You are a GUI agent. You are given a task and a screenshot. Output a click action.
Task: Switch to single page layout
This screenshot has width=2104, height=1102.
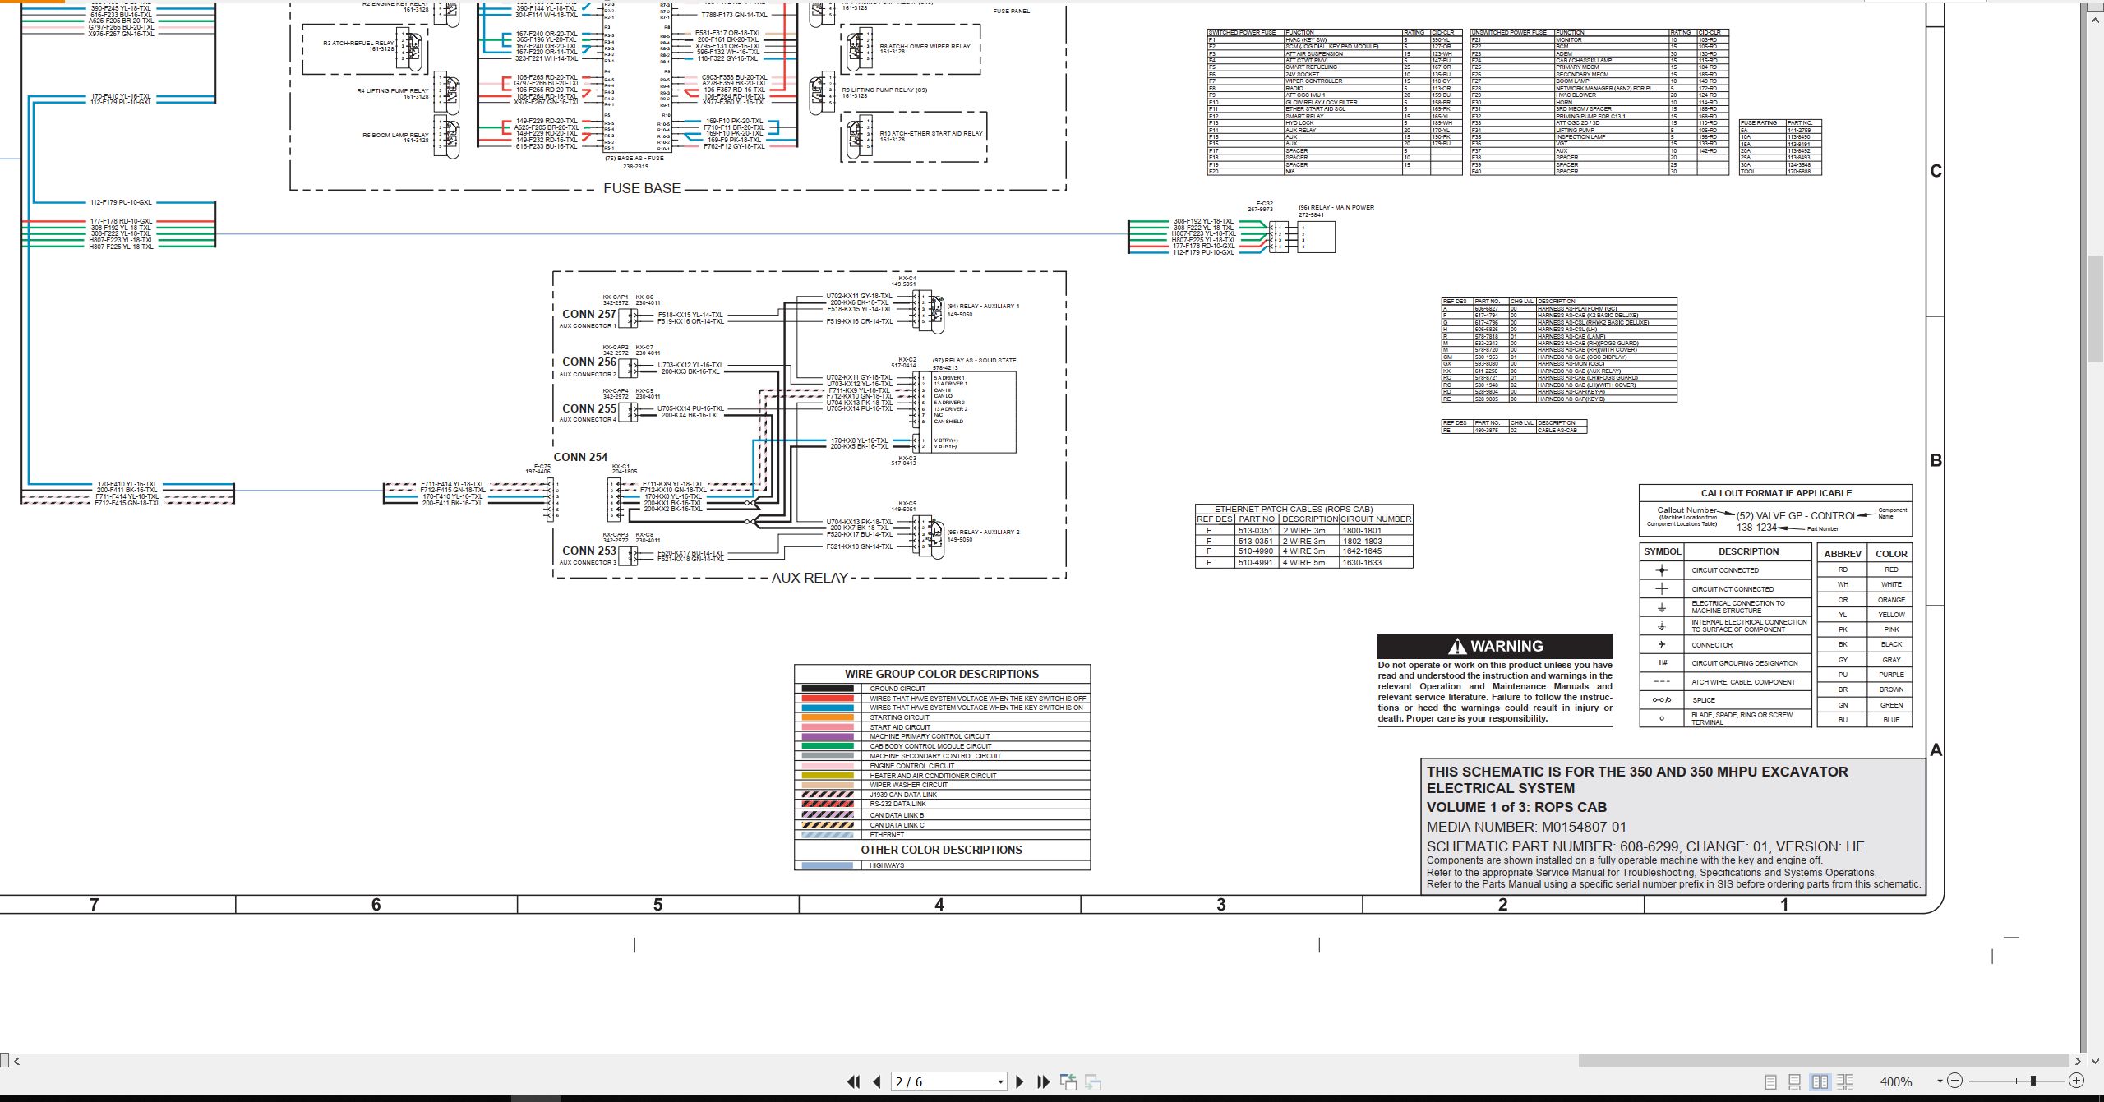(1770, 1082)
